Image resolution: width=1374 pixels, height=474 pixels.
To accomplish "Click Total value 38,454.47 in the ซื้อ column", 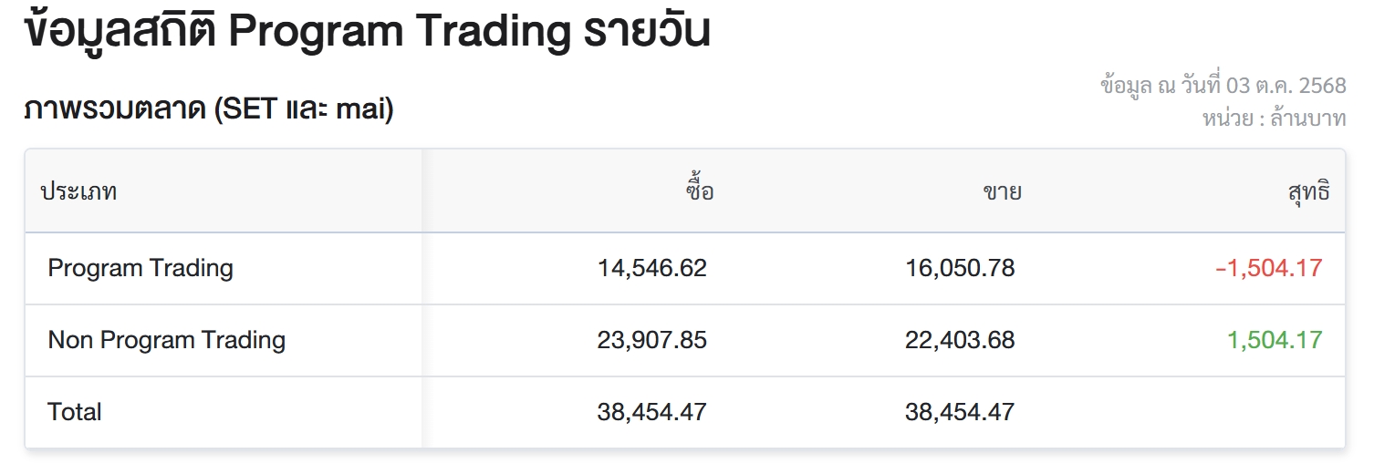I will click(x=651, y=412).
